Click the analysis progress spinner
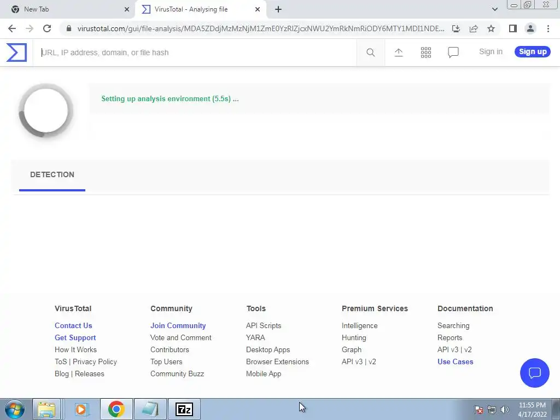Viewport: 560px width, 420px height. (46, 110)
